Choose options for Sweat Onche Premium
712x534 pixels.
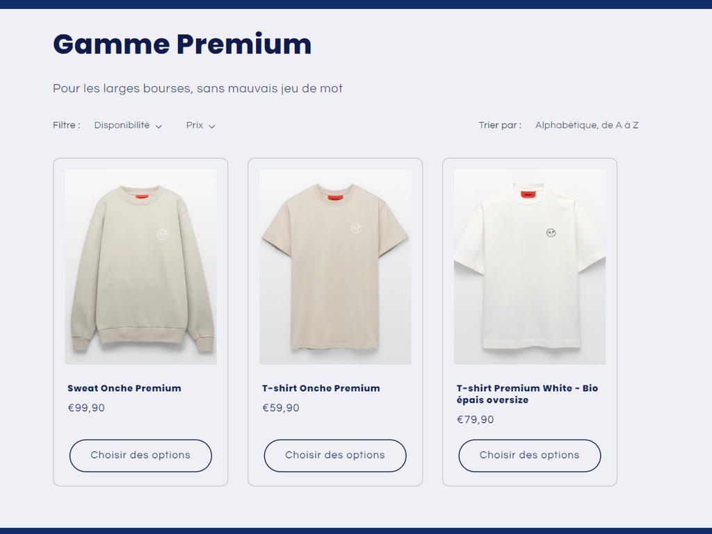[140, 456]
